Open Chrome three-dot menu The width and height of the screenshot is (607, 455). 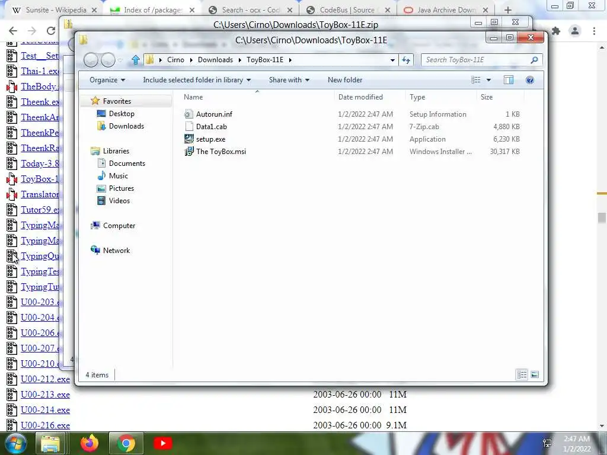pyautogui.click(x=594, y=31)
